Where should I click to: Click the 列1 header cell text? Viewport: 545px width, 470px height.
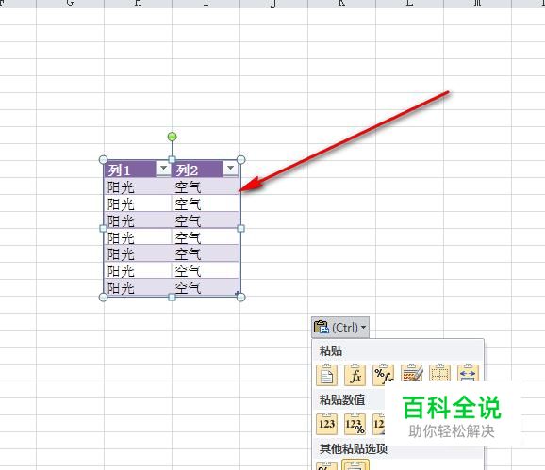(x=119, y=170)
